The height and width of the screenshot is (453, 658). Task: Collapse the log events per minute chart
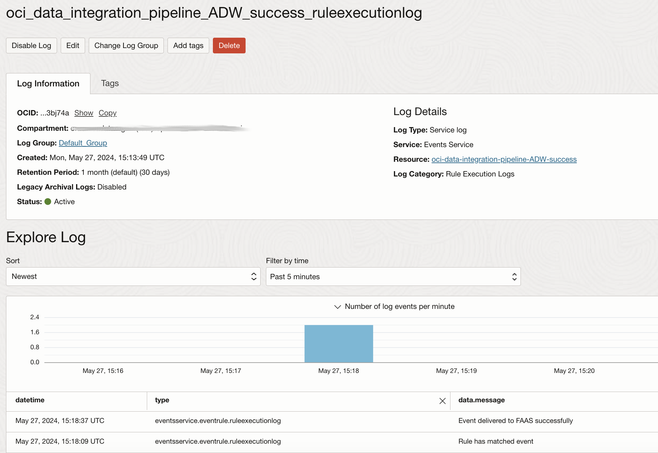point(338,307)
